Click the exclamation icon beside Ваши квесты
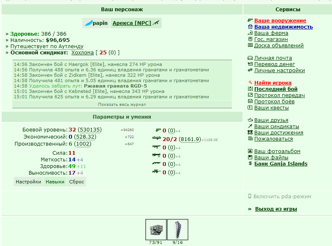The image size is (332, 246). pos(250,107)
